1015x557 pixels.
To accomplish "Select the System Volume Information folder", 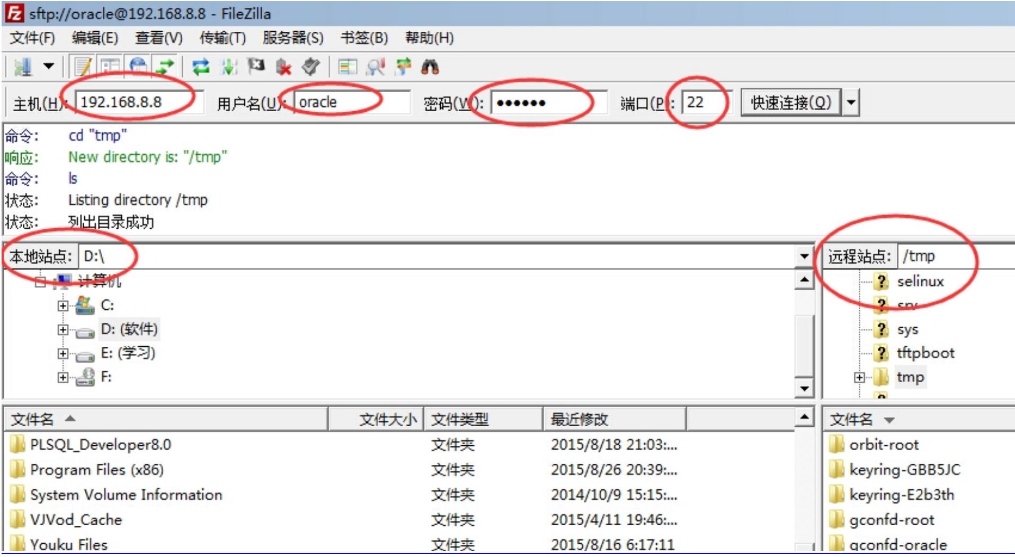I will pyautogui.click(x=126, y=495).
